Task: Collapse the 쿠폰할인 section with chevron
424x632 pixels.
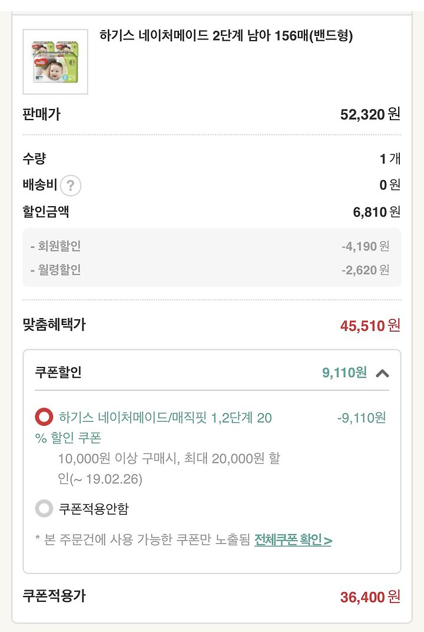Action: 382,373
